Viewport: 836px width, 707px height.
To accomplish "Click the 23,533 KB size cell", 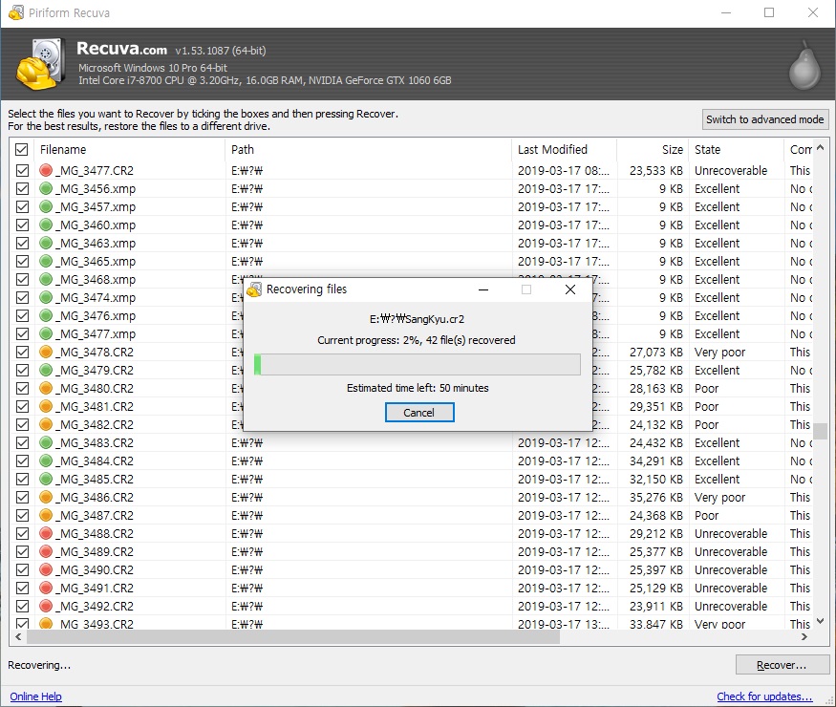I will (655, 171).
